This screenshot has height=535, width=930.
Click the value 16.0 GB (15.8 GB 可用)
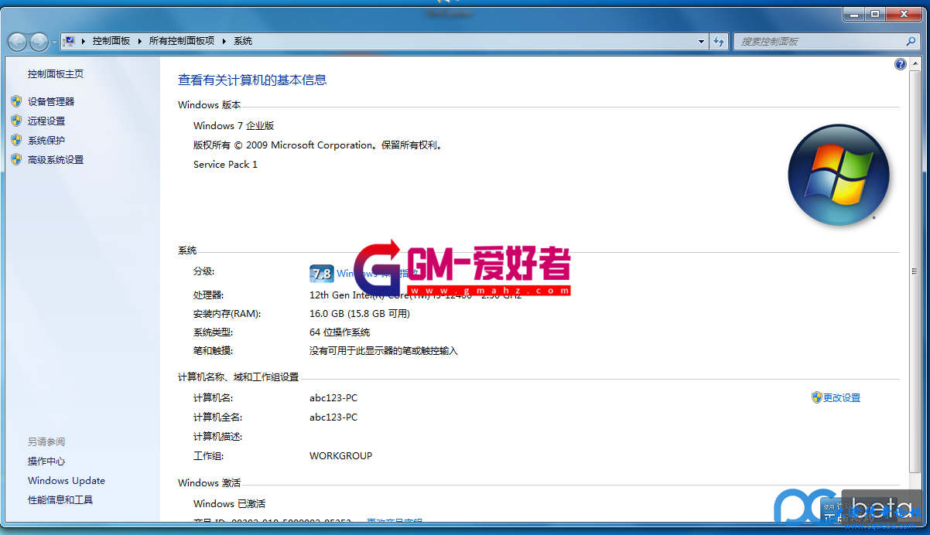coord(360,314)
